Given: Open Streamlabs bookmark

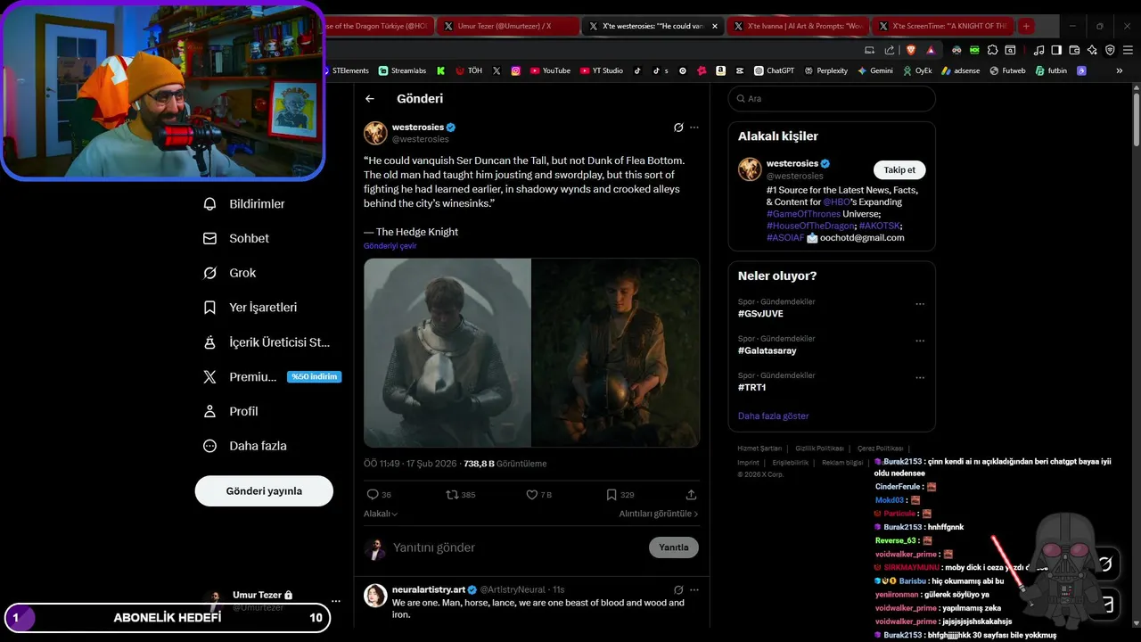Looking at the screenshot, I should pyautogui.click(x=402, y=70).
